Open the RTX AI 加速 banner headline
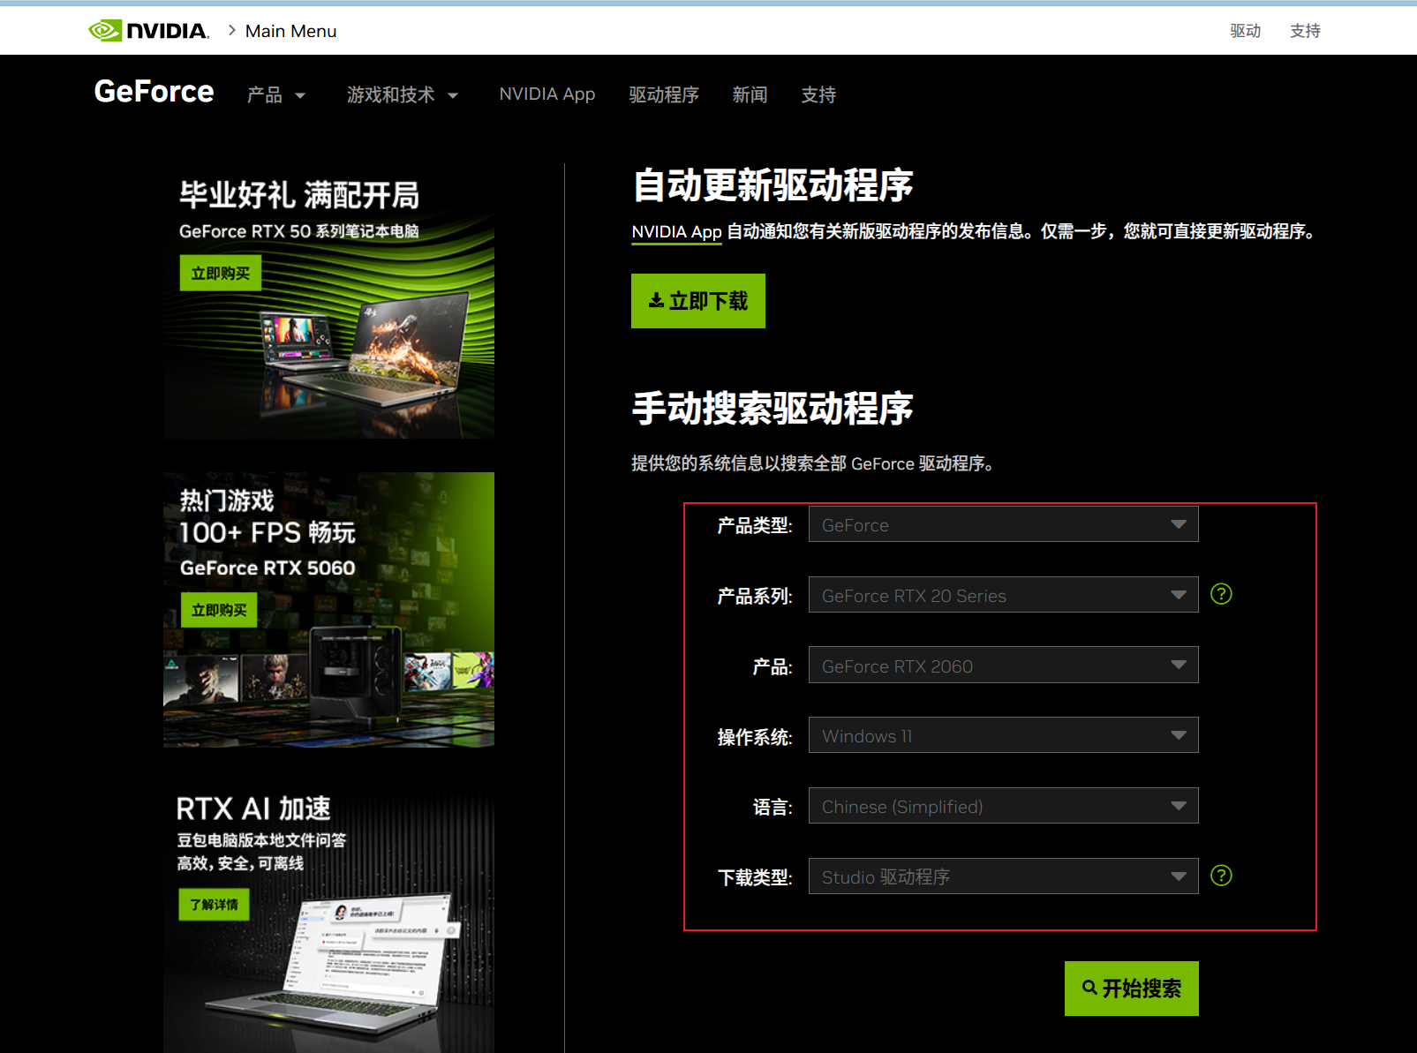The image size is (1417, 1053). [253, 809]
